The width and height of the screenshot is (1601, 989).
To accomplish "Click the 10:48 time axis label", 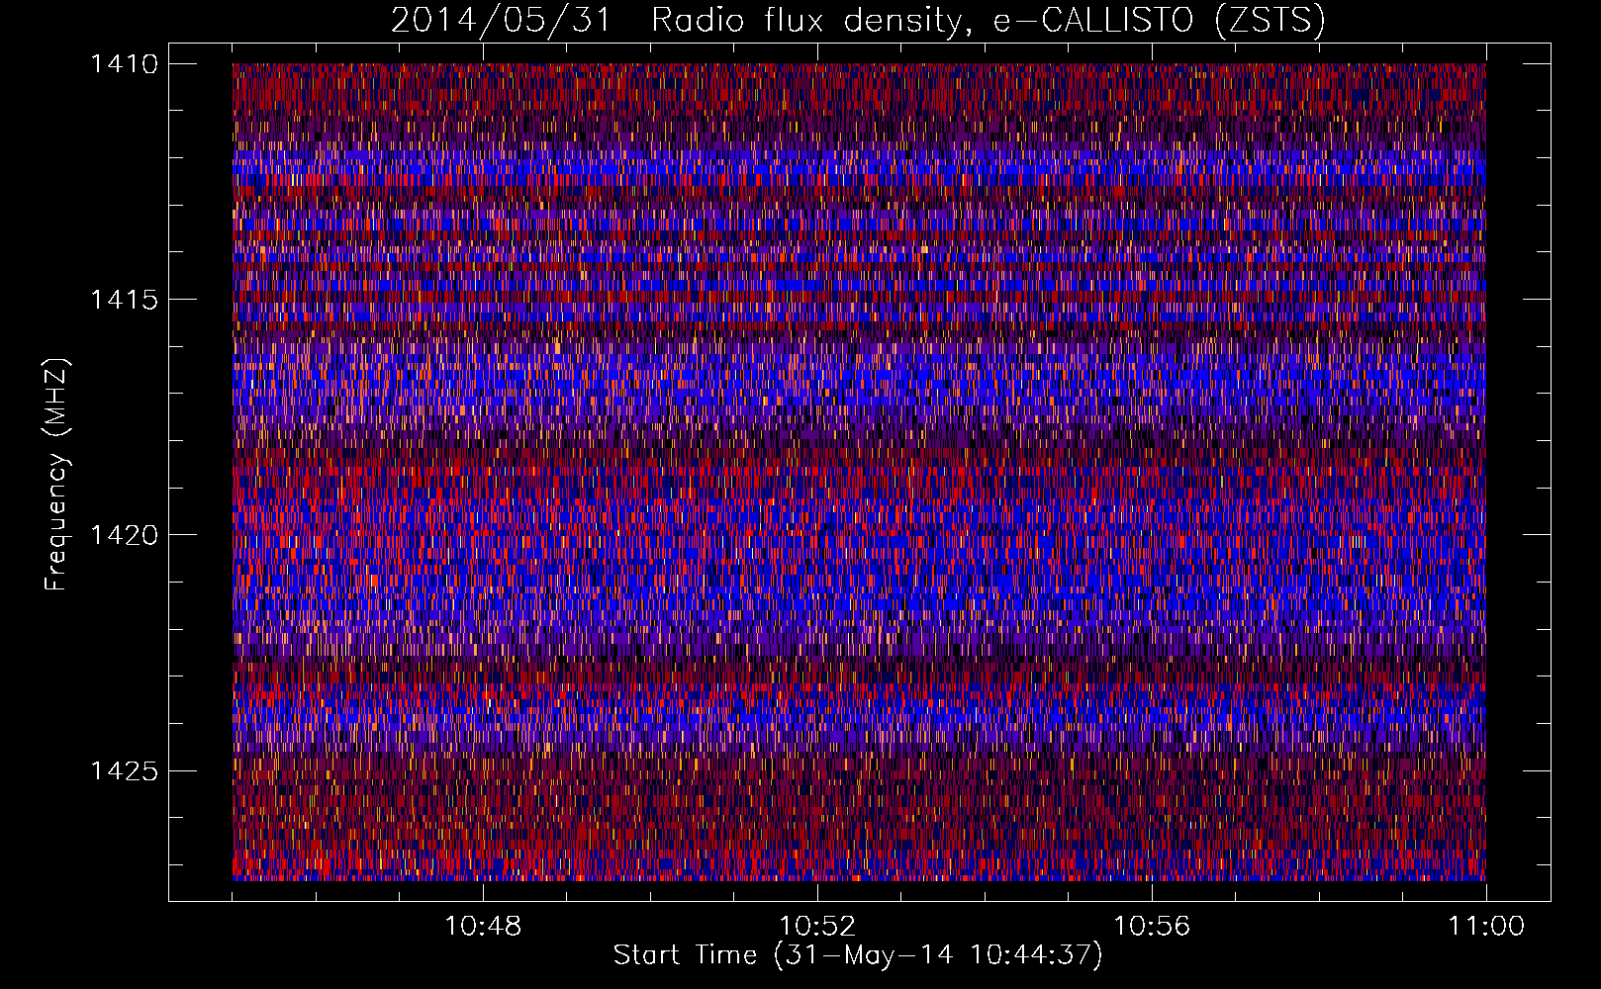I will (x=483, y=927).
